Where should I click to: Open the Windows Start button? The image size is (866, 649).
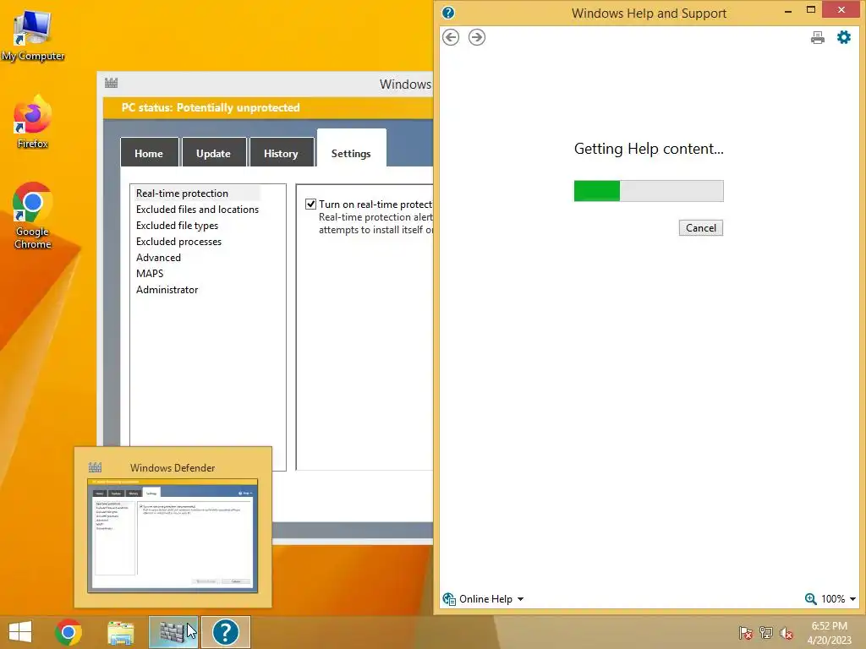(20, 632)
